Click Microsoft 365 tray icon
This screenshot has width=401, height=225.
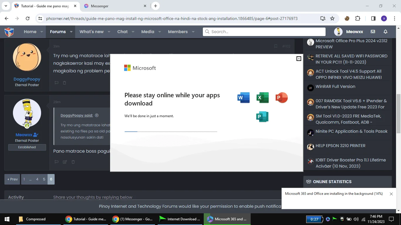(x=328, y=219)
